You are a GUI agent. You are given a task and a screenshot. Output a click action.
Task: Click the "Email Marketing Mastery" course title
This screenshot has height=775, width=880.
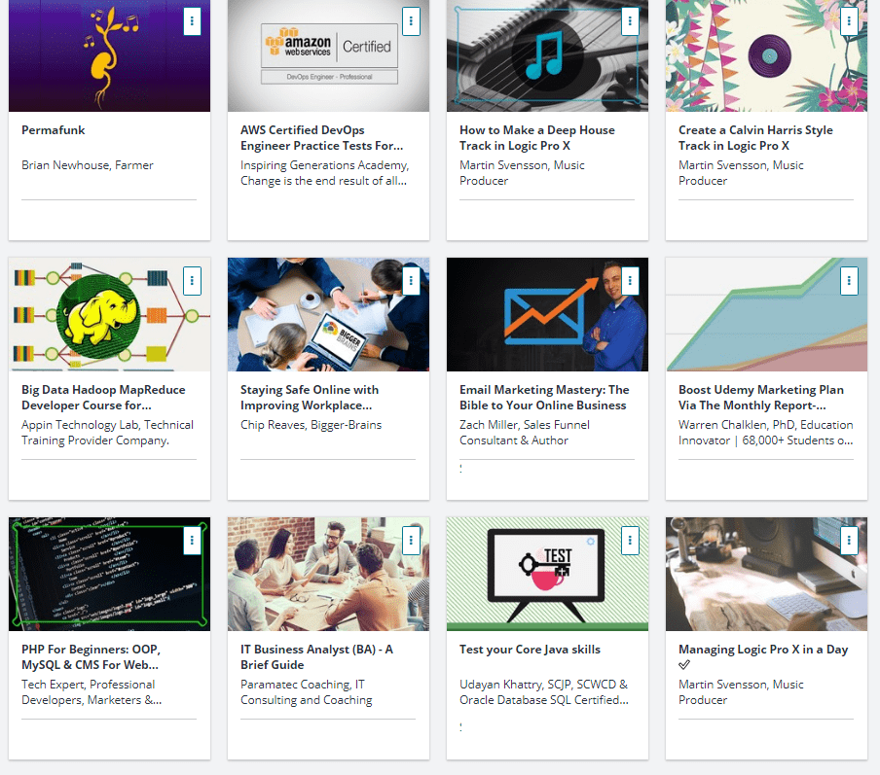(547, 397)
